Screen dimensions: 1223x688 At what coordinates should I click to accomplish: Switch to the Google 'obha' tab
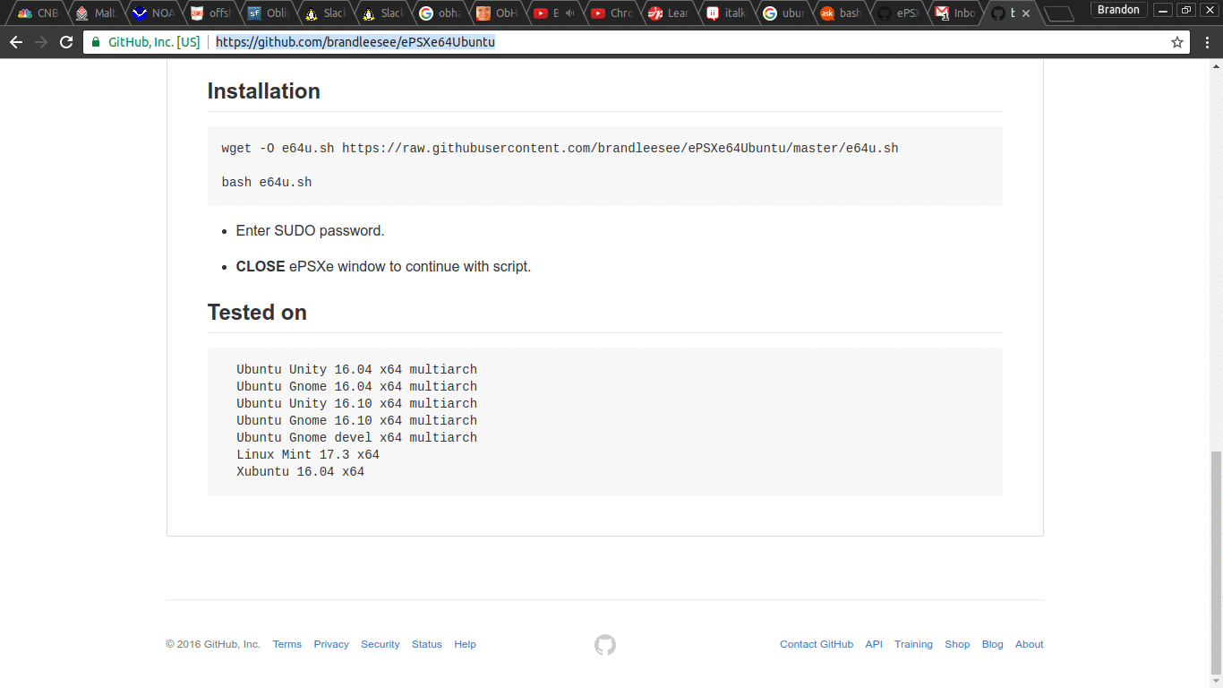(439, 13)
